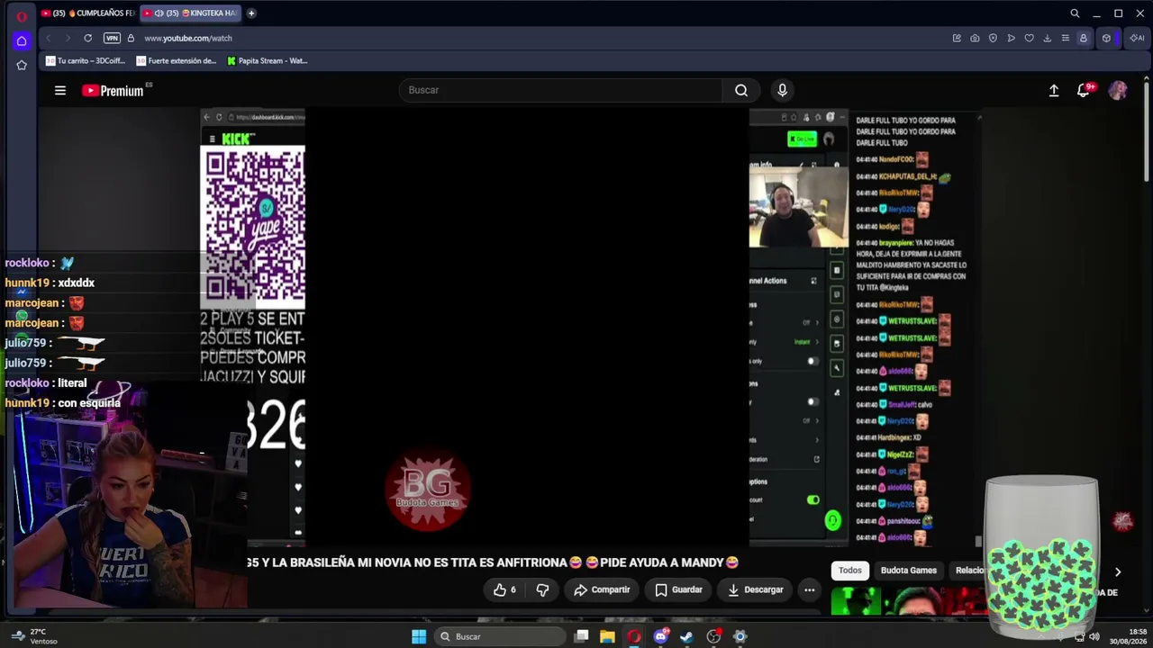
Task: Open the Papita Stream bookmark
Action: (268, 61)
